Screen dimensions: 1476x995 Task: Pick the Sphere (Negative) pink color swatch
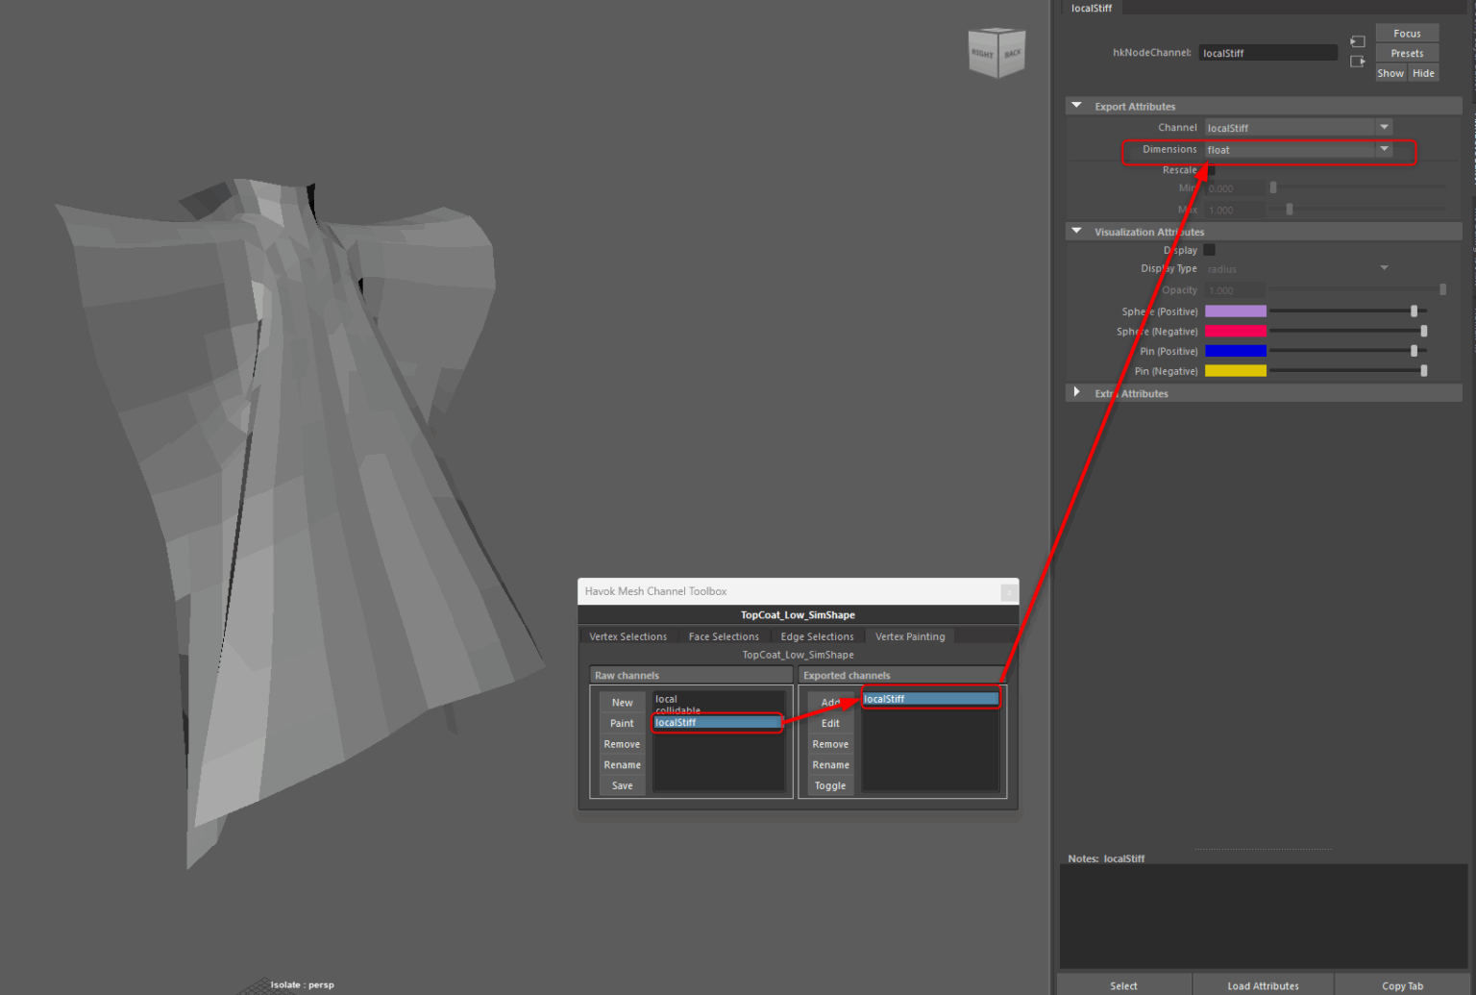[1235, 332]
